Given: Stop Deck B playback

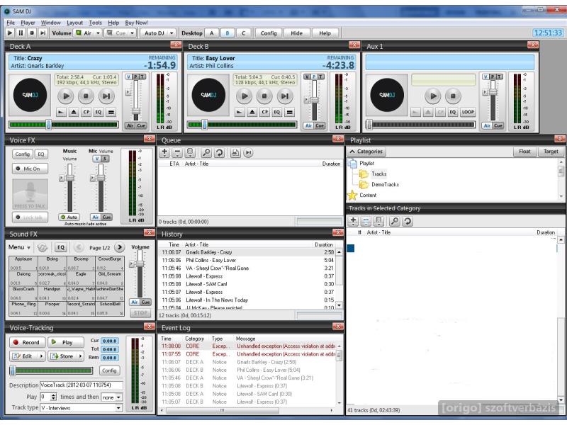Looking at the screenshot, I should pos(264,96).
